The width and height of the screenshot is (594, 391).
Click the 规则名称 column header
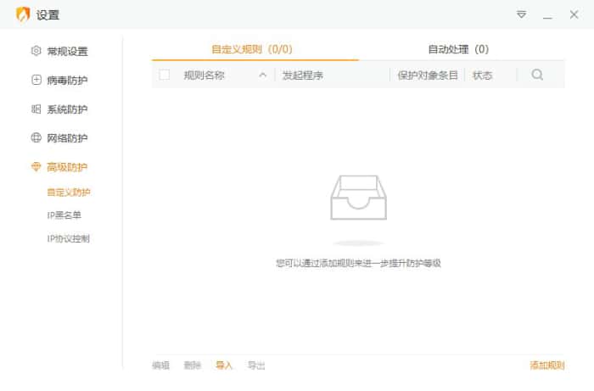point(205,75)
